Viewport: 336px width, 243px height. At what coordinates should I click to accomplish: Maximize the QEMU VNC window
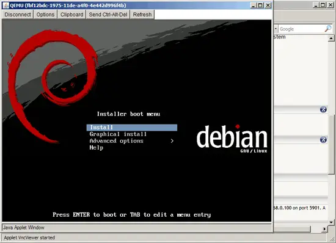(x=260, y=5)
